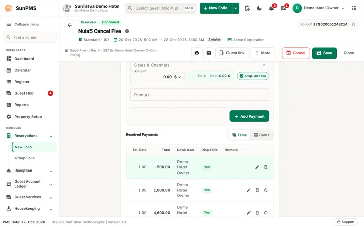Open guest info icon next to Nuia5 Cancel Five
Image resolution: width=364 pixels, height=227 pixels.
[x=127, y=31]
